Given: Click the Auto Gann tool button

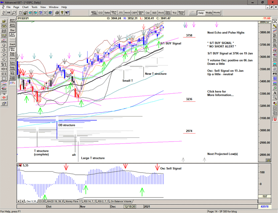Looking at the screenshot, I should 12,20.
